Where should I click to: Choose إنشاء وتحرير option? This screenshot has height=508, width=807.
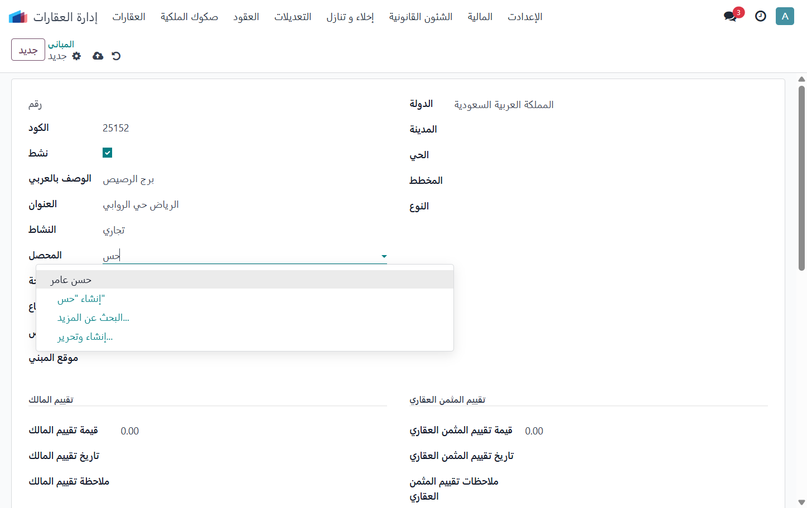85,337
